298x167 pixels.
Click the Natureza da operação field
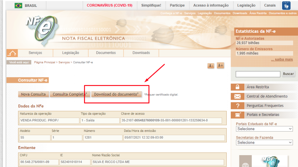tap(49, 120)
